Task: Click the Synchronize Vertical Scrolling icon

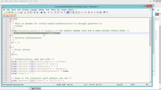Action: click(x=55, y=12)
